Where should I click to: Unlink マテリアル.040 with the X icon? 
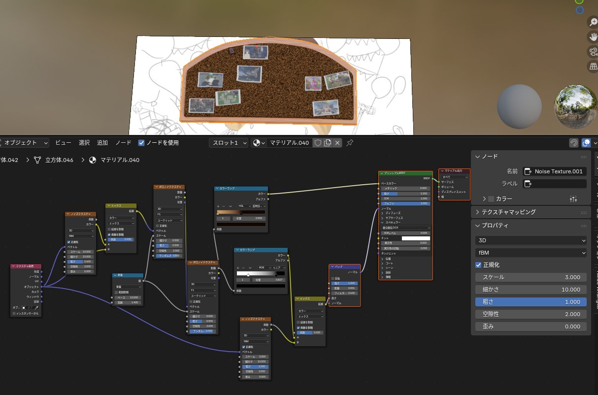click(x=337, y=143)
